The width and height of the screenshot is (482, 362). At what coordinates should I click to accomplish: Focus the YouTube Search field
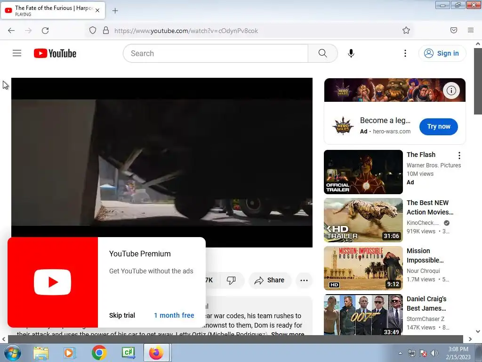pyautogui.click(x=216, y=53)
